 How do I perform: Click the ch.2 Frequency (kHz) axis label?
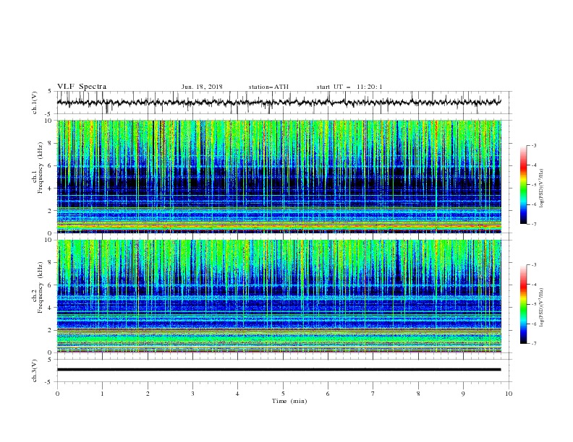(37, 287)
